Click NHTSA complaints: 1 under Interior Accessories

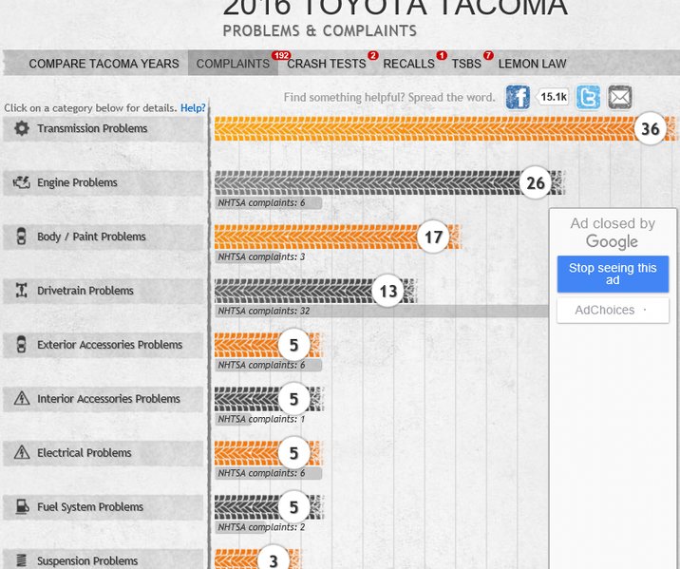[x=261, y=419]
